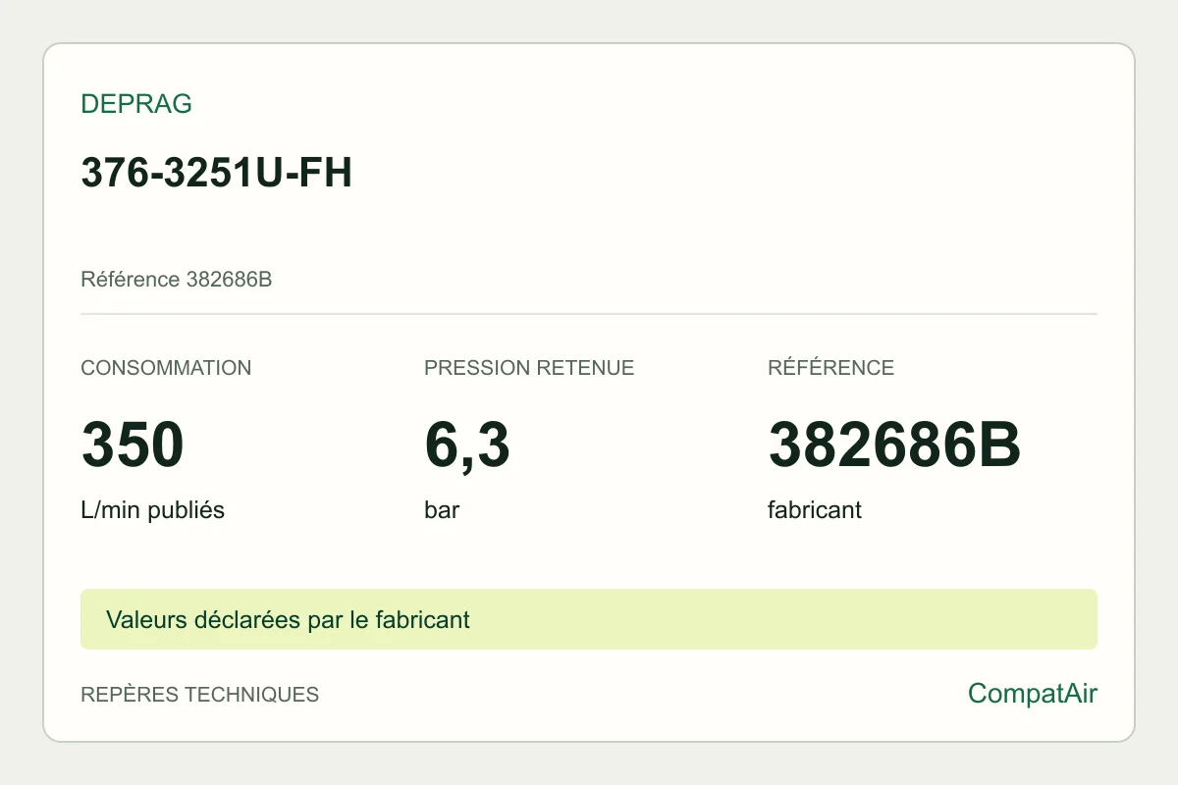Click the CONSOMMATION label
Viewport: 1178px width, 785px height.
coord(166,368)
